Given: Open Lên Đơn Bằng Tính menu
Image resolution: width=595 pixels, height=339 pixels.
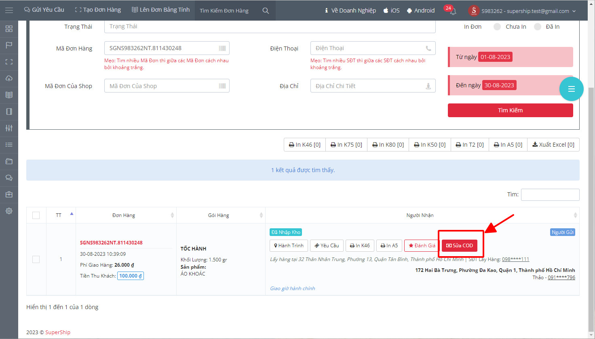Looking at the screenshot, I should (x=160, y=10).
